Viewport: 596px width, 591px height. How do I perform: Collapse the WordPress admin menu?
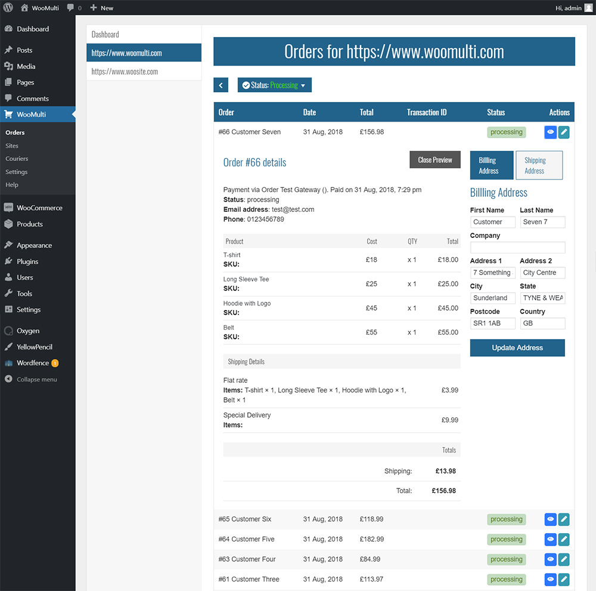coord(36,379)
